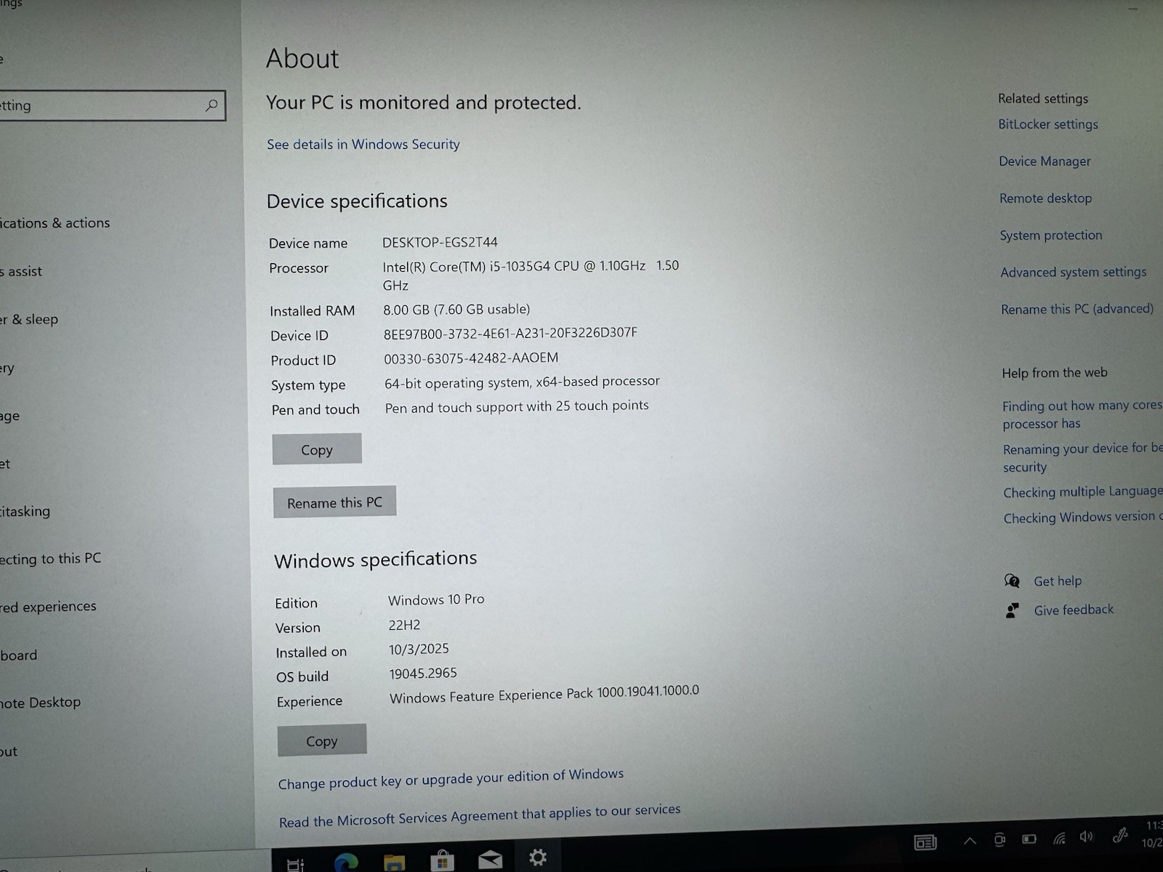Click Get help link text
The width and height of the screenshot is (1163, 872).
(1058, 581)
